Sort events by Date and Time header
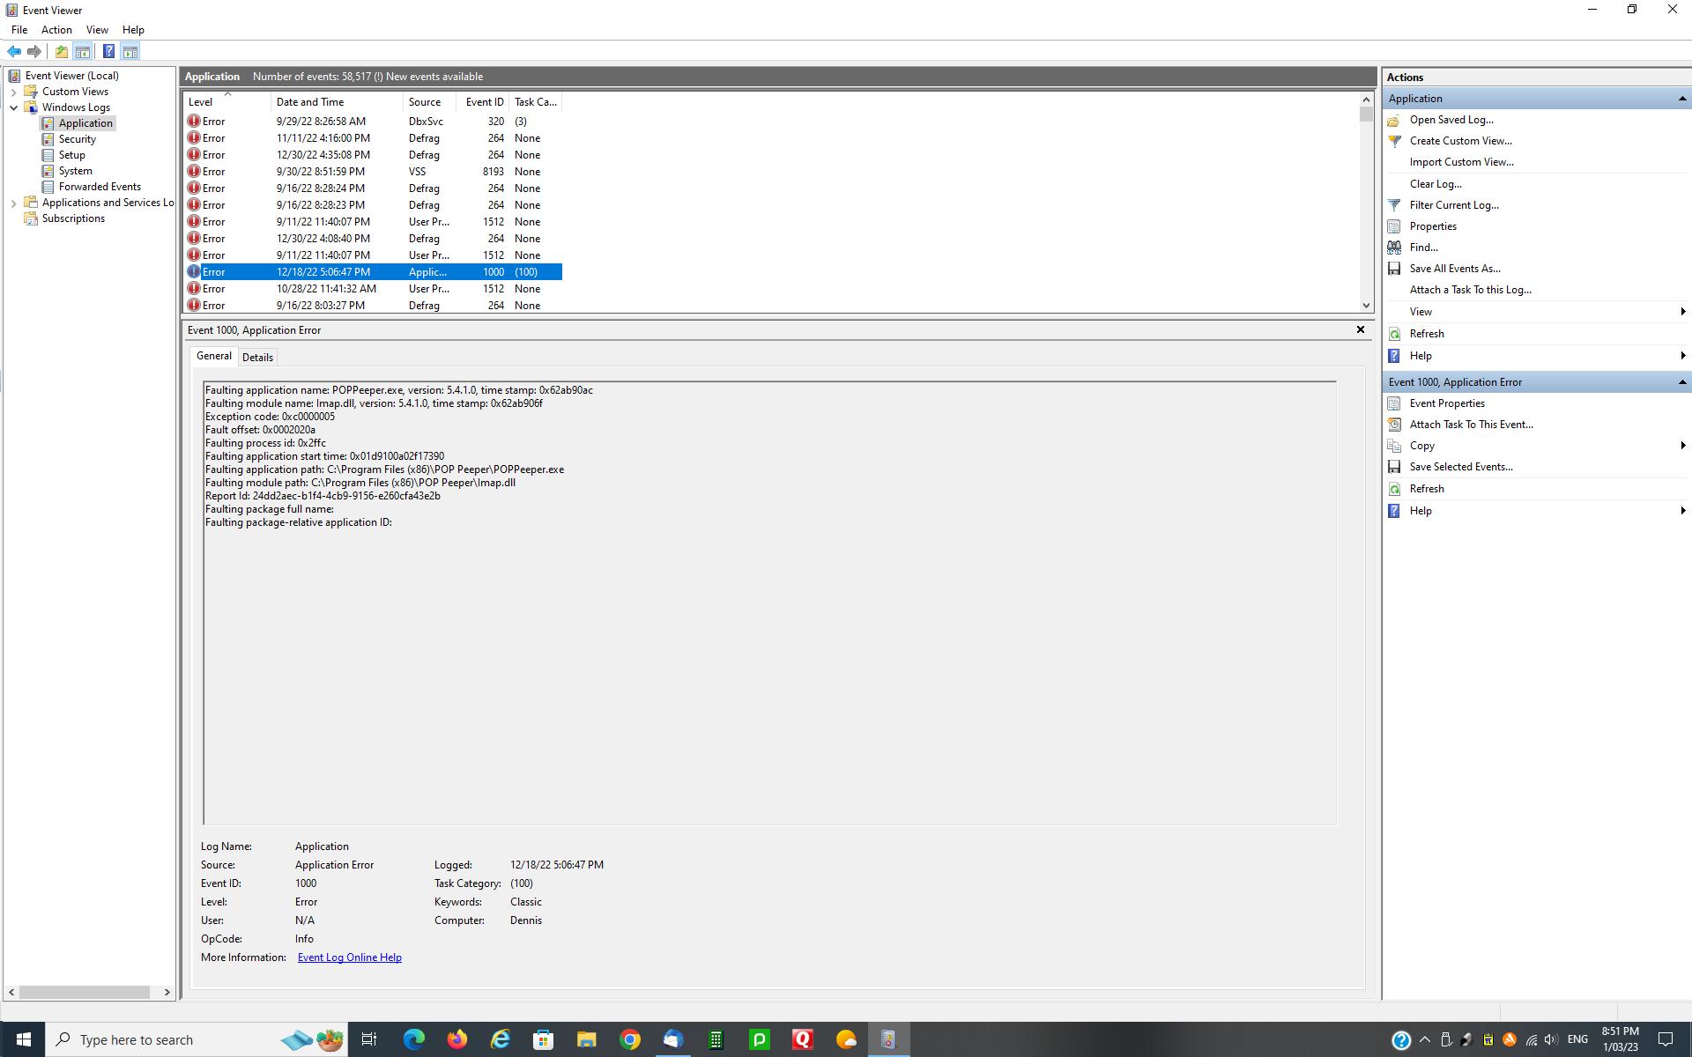The width and height of the screenshot is (1692, 1057). (x=337, y=102)
